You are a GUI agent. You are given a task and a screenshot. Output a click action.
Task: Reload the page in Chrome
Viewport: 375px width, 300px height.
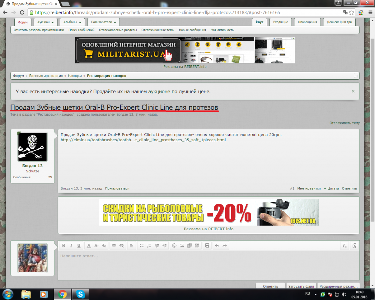point(22,12)
